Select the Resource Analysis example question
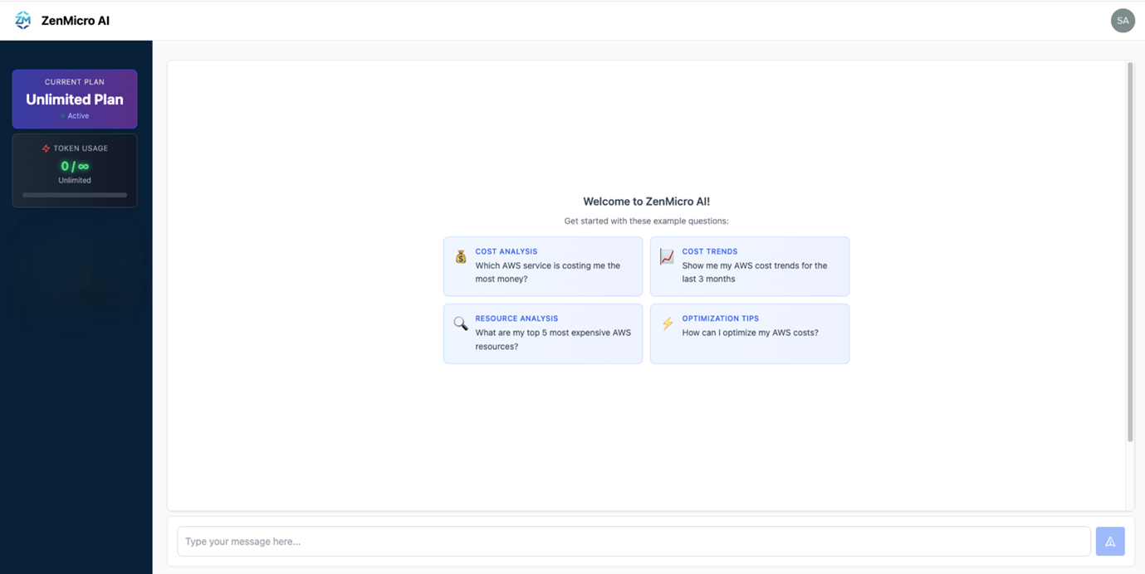 [x=542, y=333]
